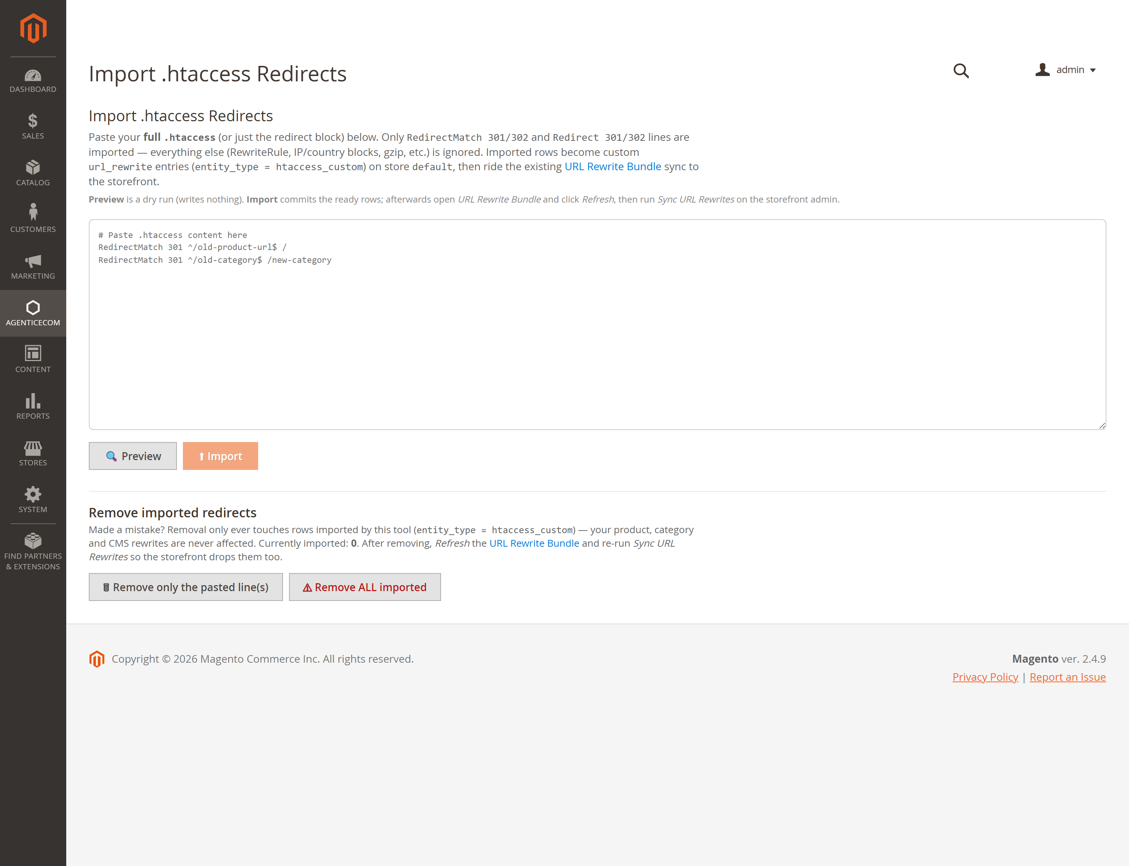The image size is (1129, 866).
Task: Click the 'Import .htaccess Redirects' page title
Action: pos(218,74)
